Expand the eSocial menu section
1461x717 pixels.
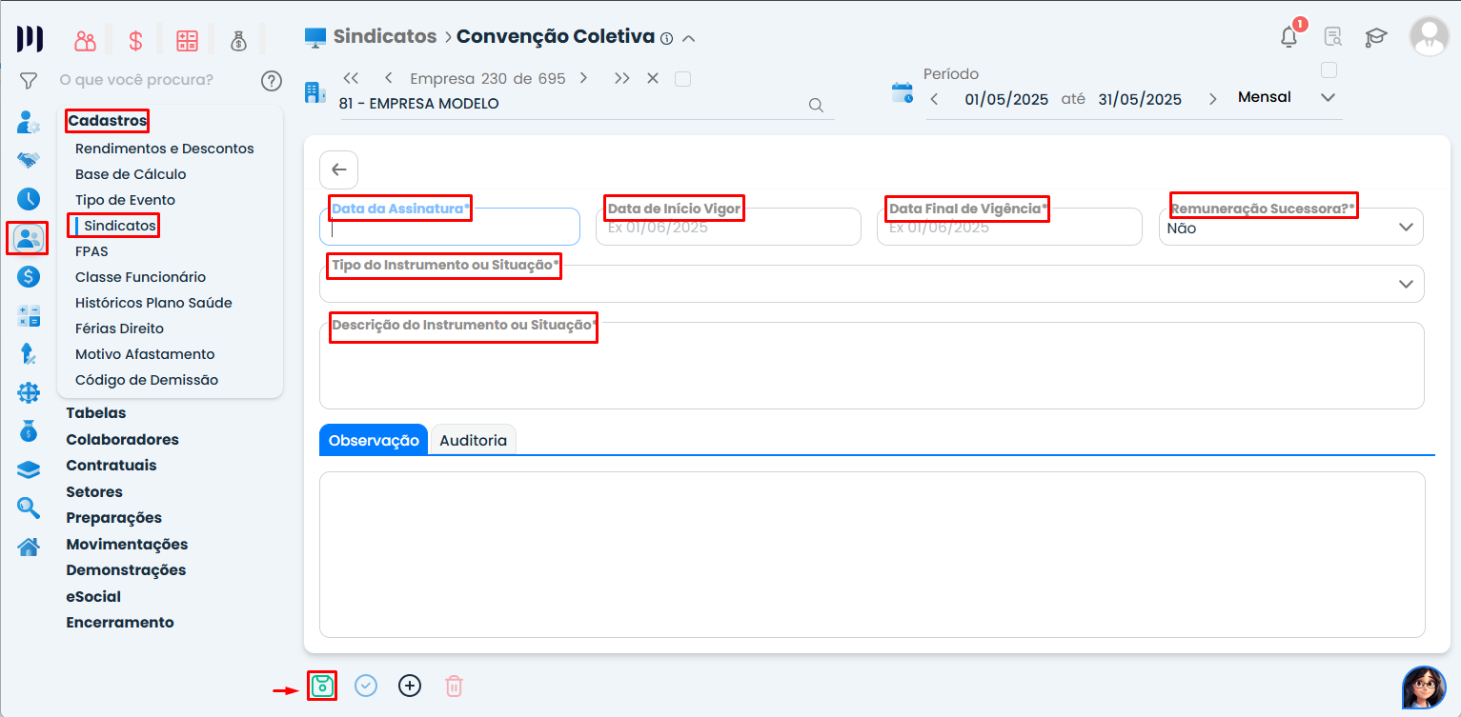pyautogui.click(x=93, y=597)
